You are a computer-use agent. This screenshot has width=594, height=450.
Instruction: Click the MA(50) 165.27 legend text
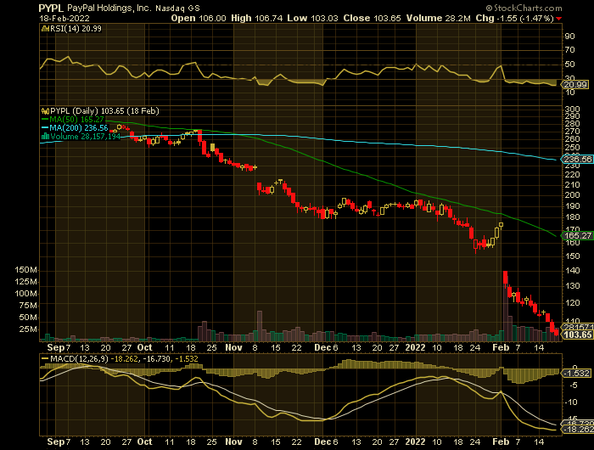coord(76,120)
